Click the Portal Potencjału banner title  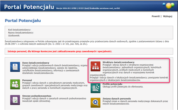click(29, 7)
